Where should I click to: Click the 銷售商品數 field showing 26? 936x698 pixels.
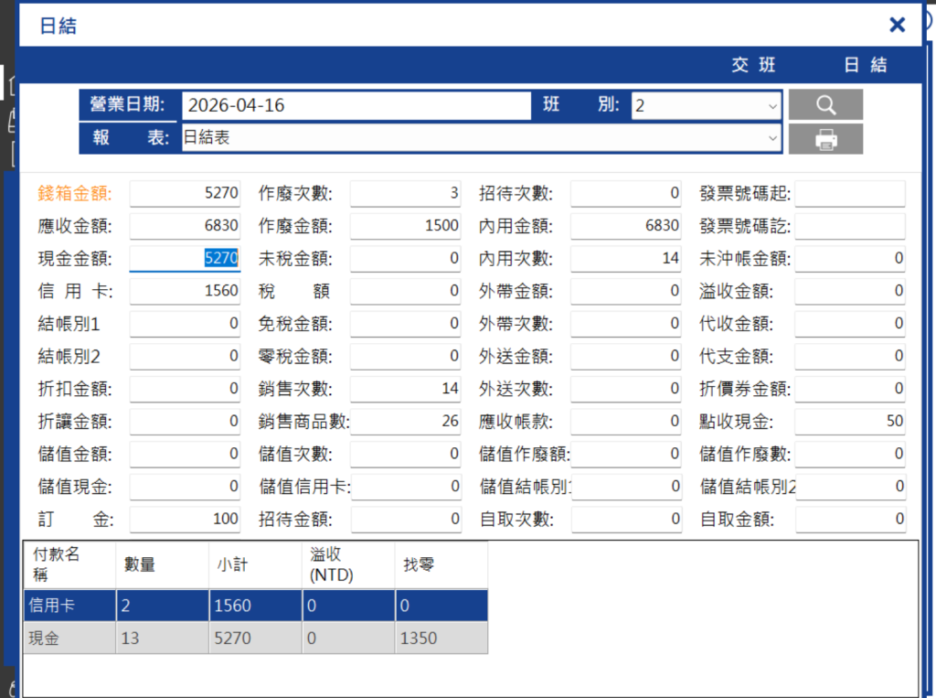tap(405, 422)
